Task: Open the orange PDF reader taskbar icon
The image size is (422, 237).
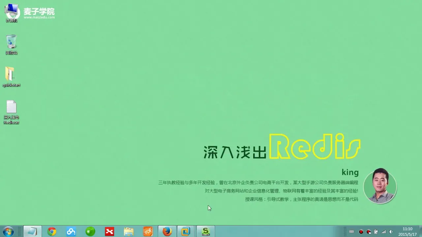Action: click(148, 231)
